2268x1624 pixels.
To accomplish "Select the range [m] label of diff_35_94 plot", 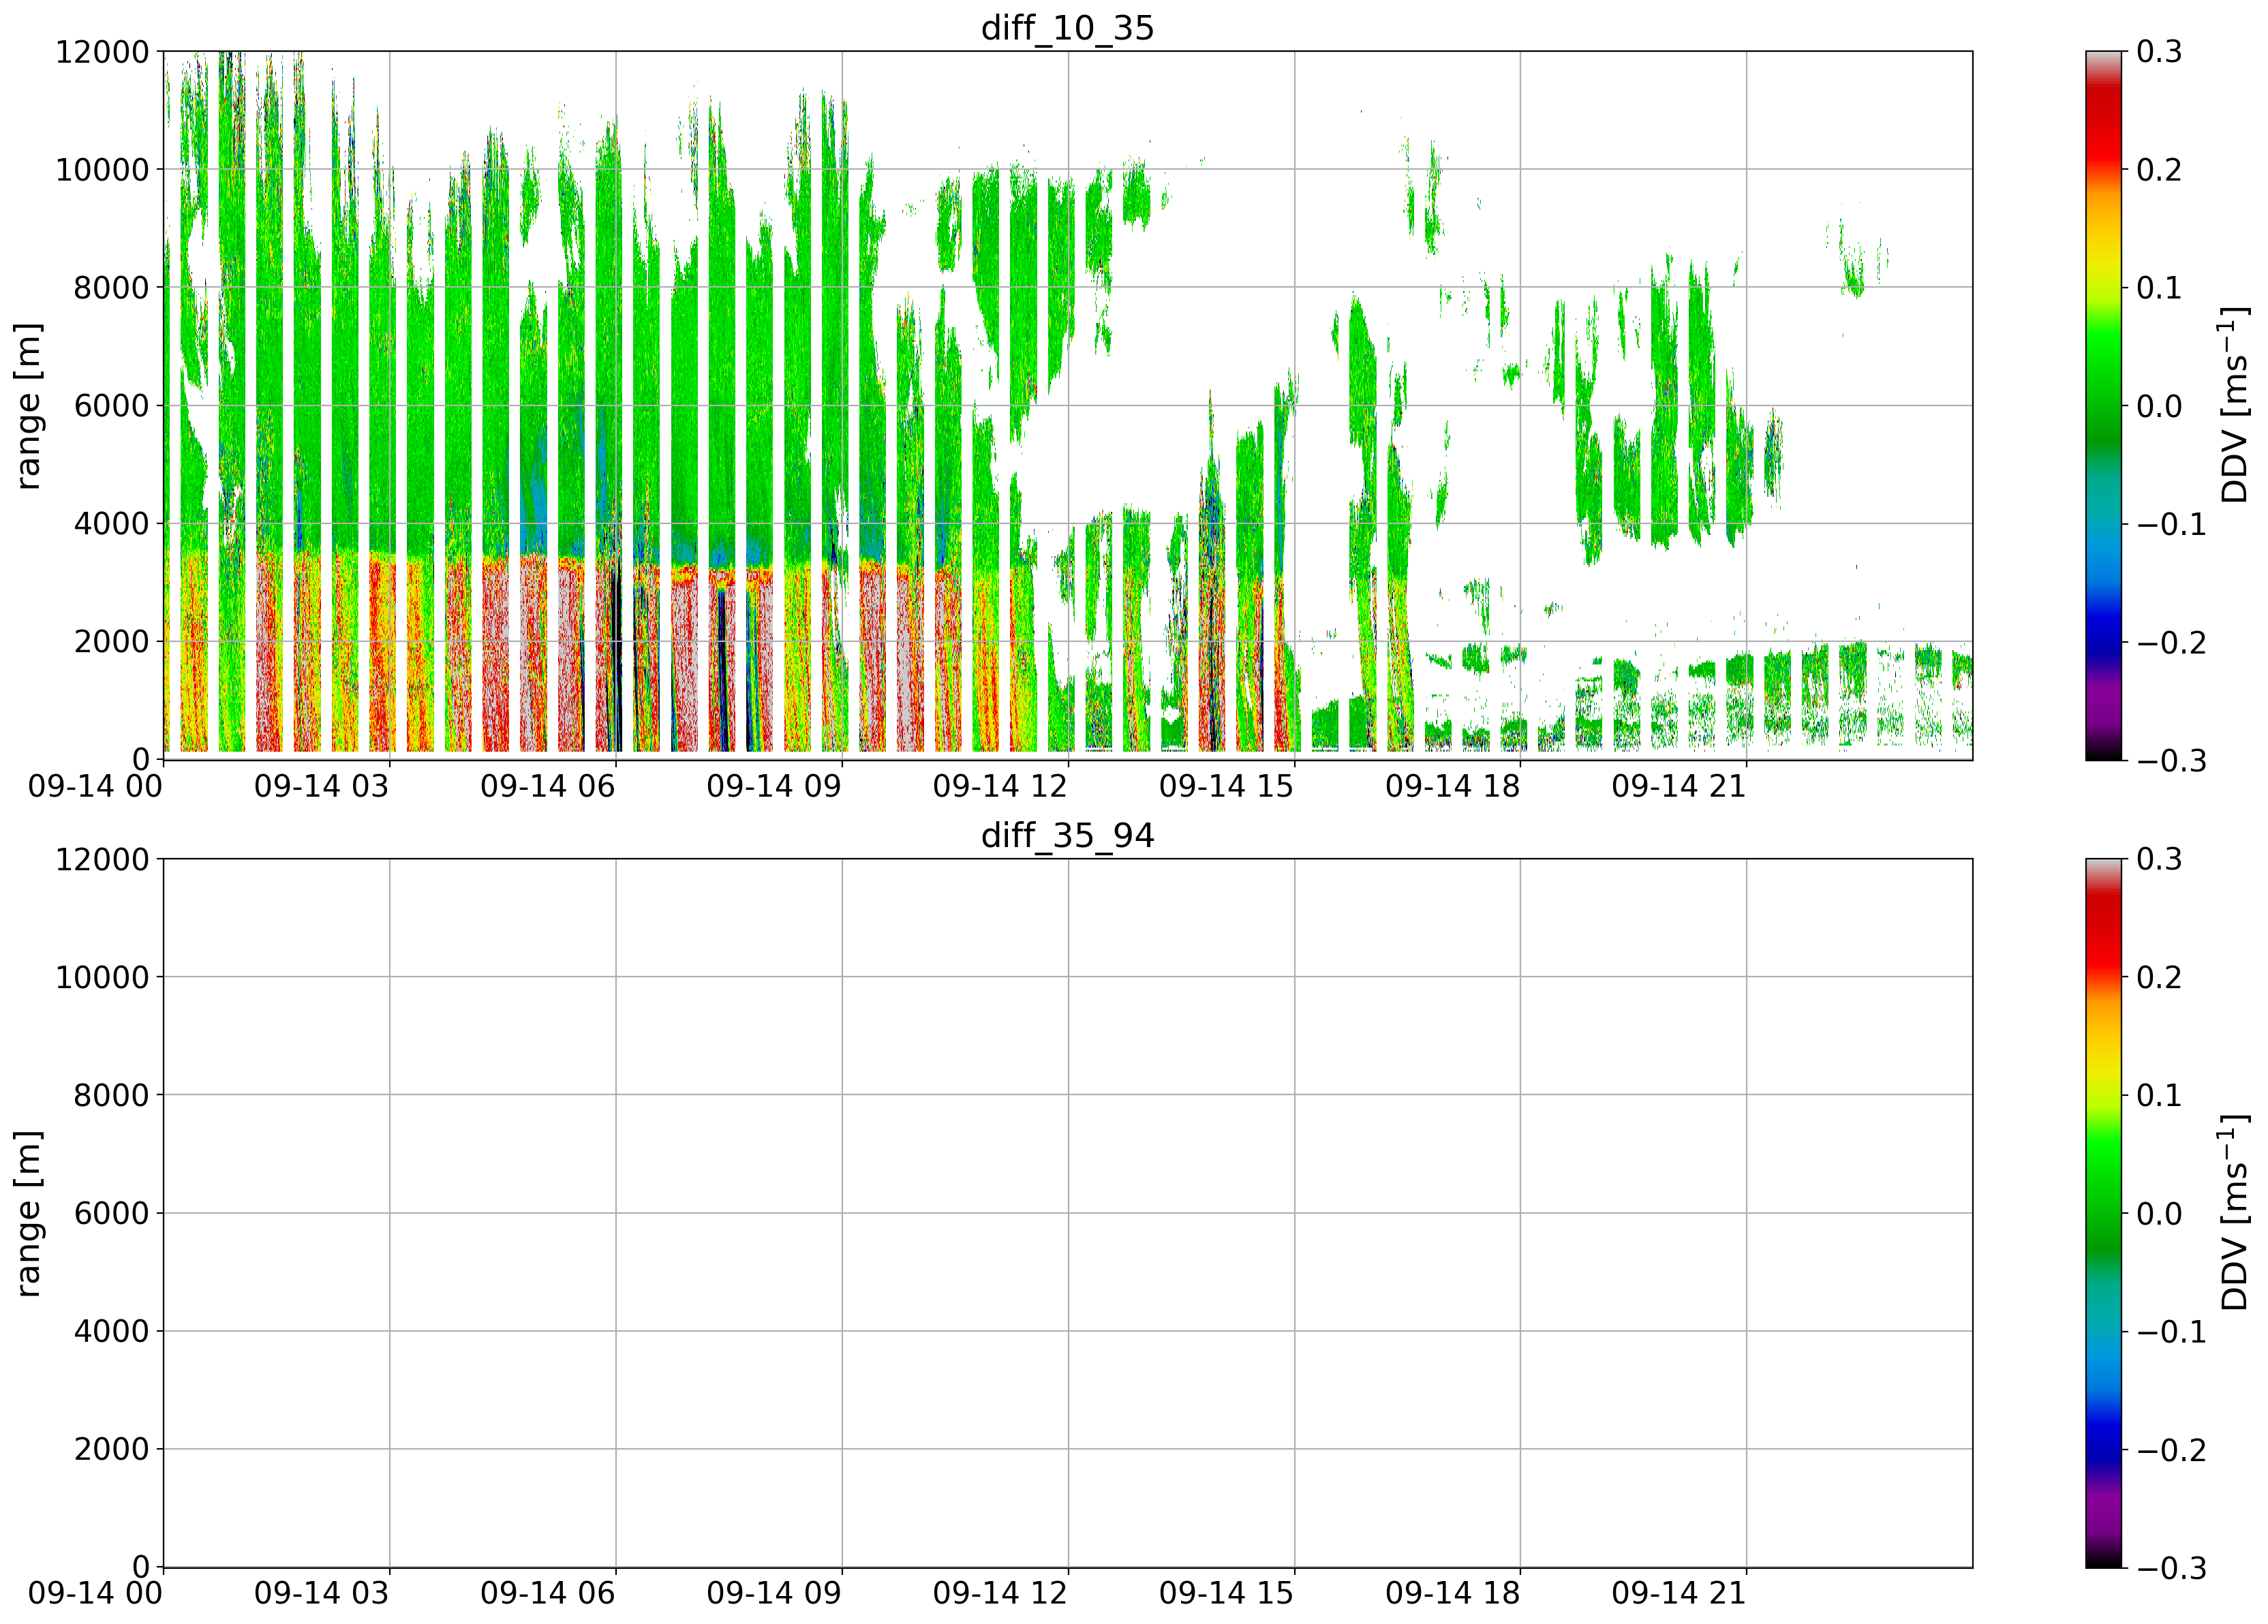I will click(29, 1214).
